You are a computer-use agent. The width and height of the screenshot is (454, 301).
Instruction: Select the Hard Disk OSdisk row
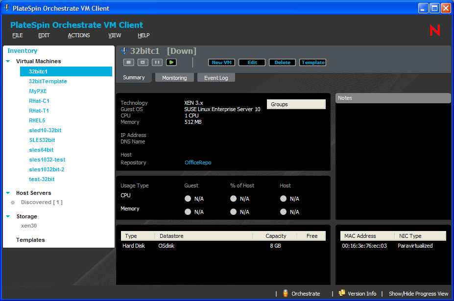pos(223,246)
